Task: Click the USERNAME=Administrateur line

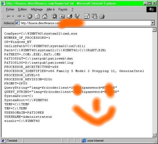Action: pos(28,117)
